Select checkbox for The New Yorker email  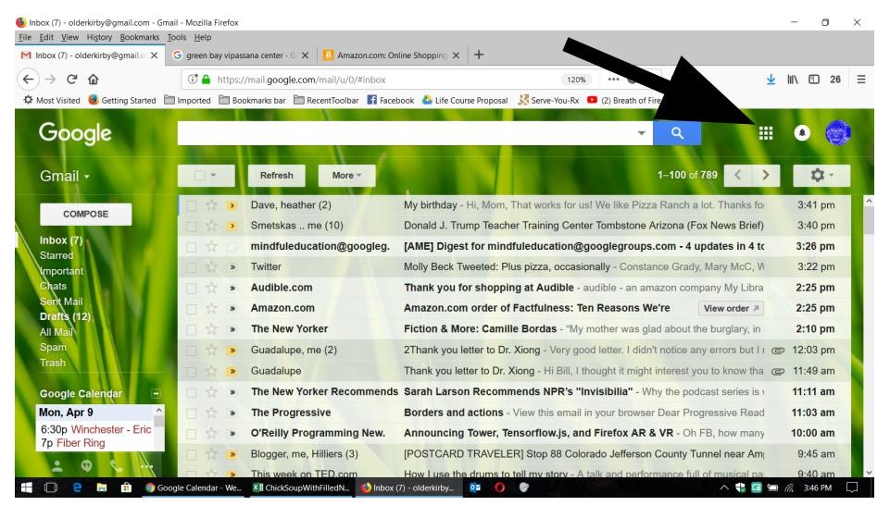pos(192,329)
